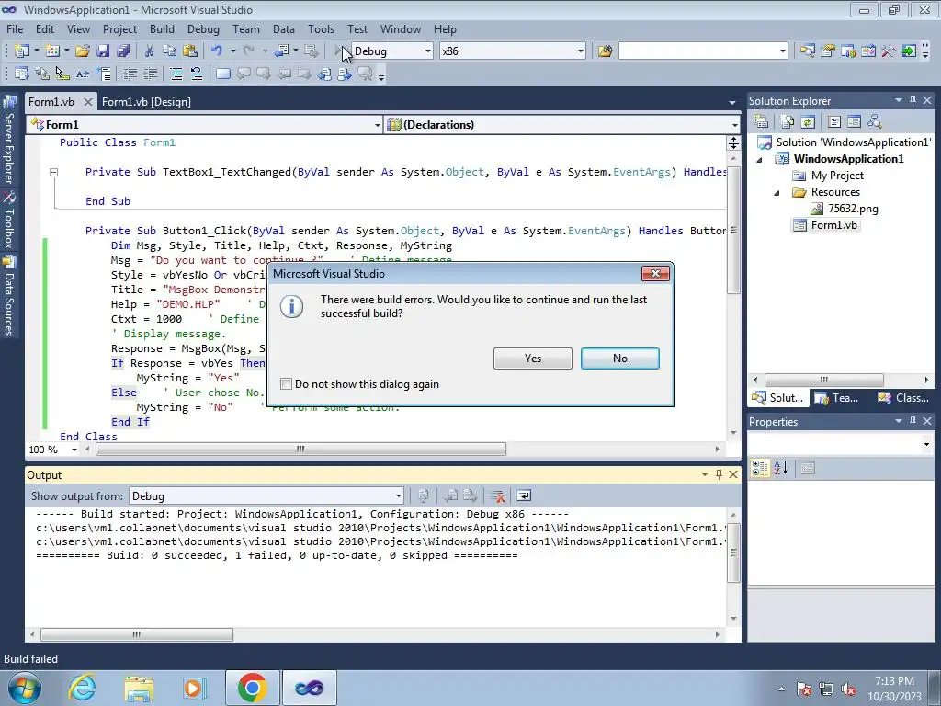This screenshot has width=941, height=706.
Task: Open the x86 platform dropdown
Action: tap(581, 51)
